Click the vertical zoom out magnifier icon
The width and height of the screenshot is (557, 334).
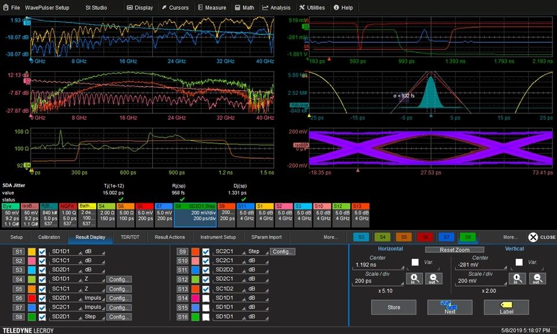pyautogui.click(x=537, y=279)
